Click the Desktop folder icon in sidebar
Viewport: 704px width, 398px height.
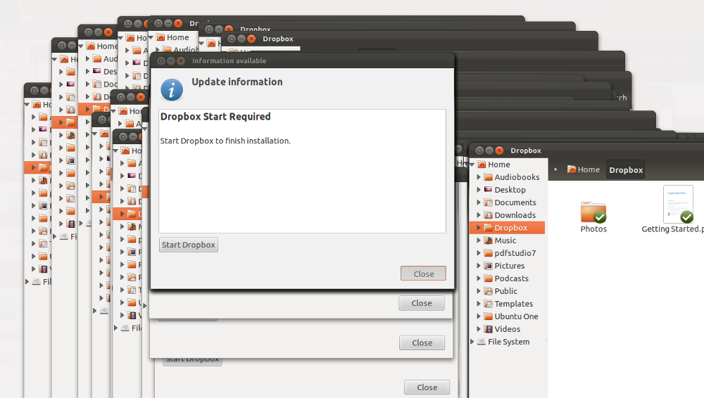(488, 190)
